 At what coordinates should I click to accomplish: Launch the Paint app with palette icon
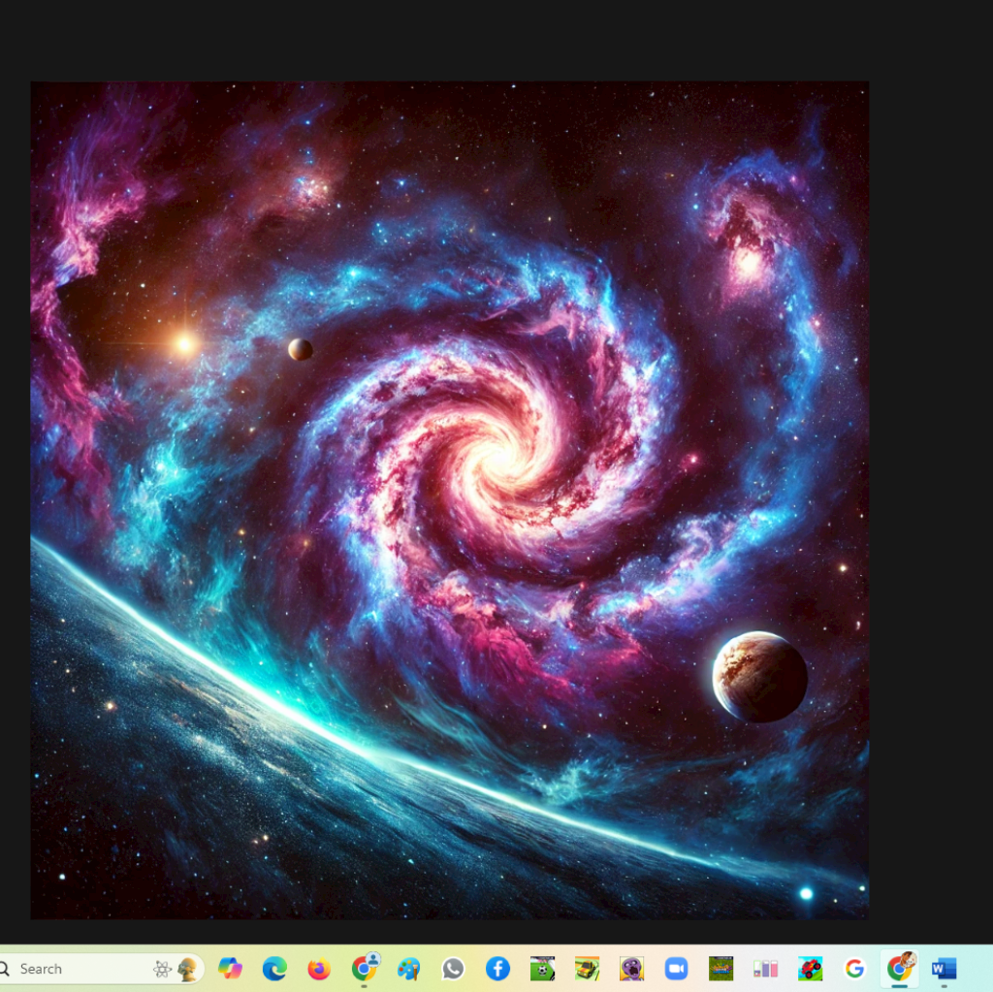409,969
